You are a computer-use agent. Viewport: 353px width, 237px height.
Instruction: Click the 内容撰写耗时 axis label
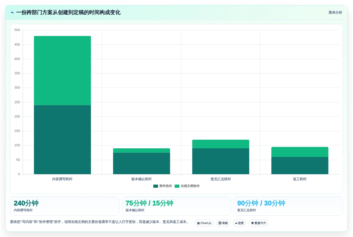click(x=62, y=179)
